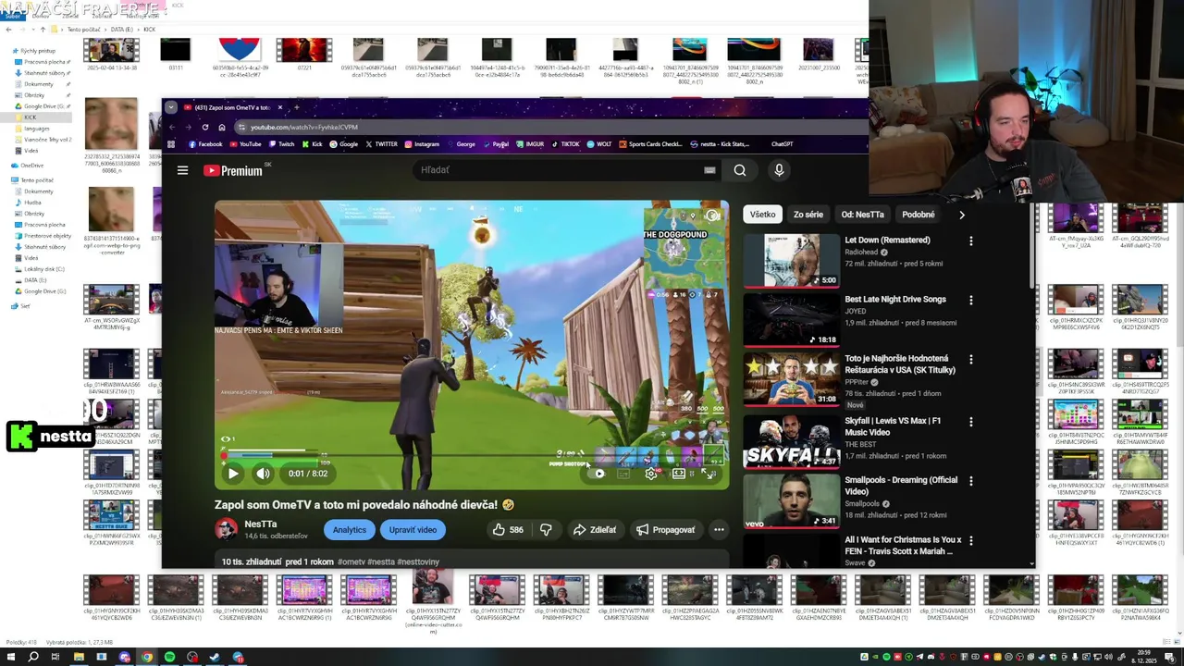This screenshot has height=666, width=1184.
Task: Open Skyfall Lewis VS Max thumbnail
Action: point(792,440)
